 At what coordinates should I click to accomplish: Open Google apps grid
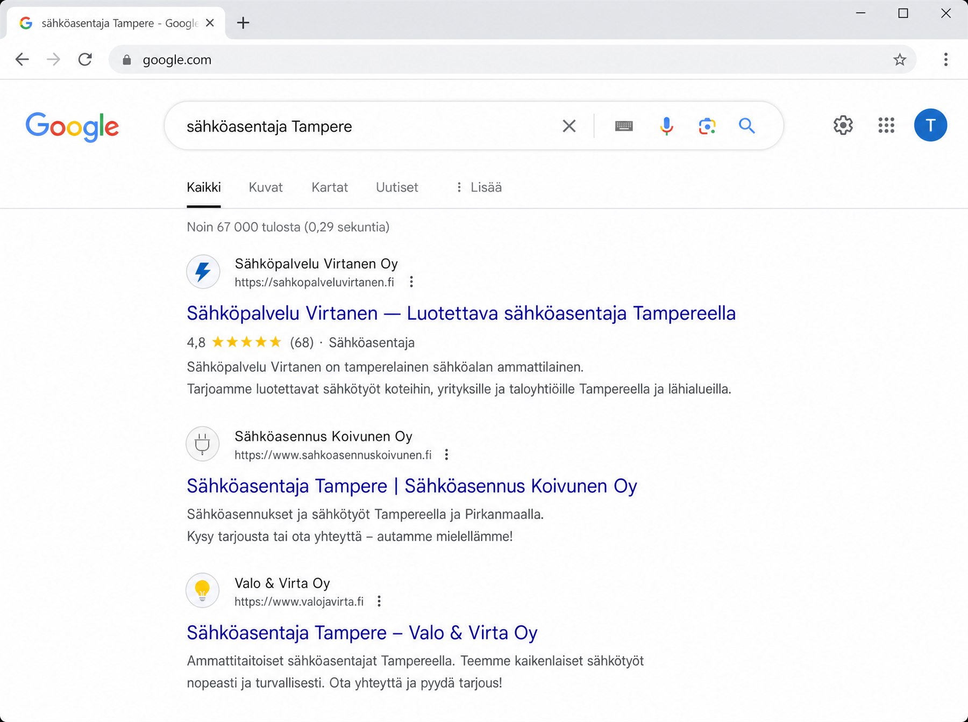point(886,125)
